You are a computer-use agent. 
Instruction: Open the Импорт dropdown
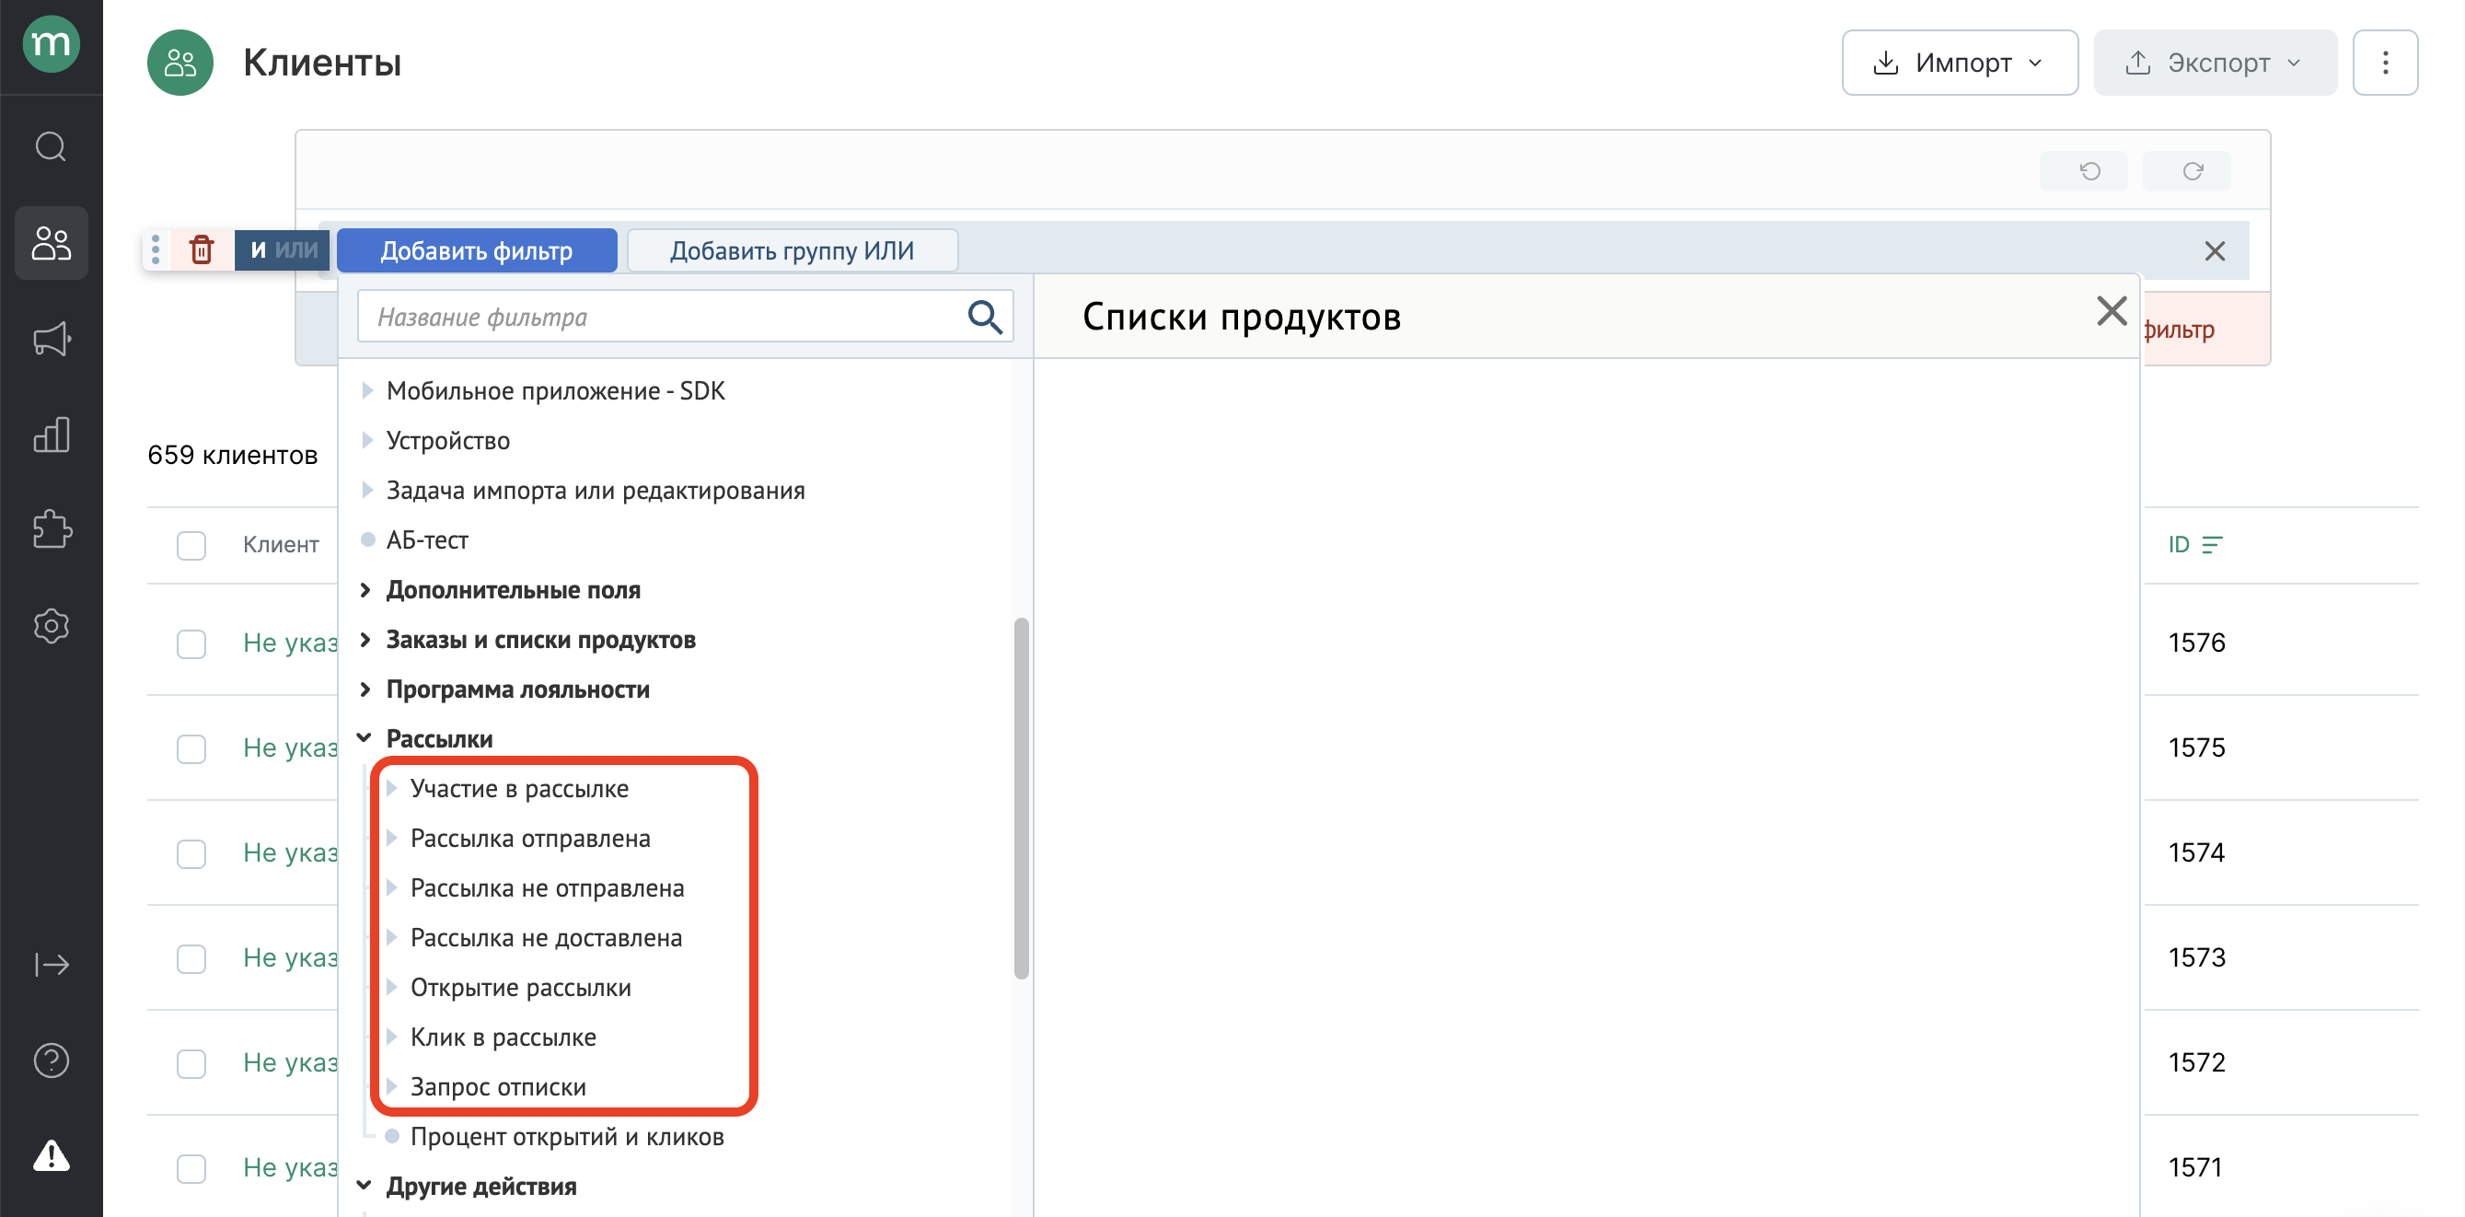click(x=1959, y=64)
